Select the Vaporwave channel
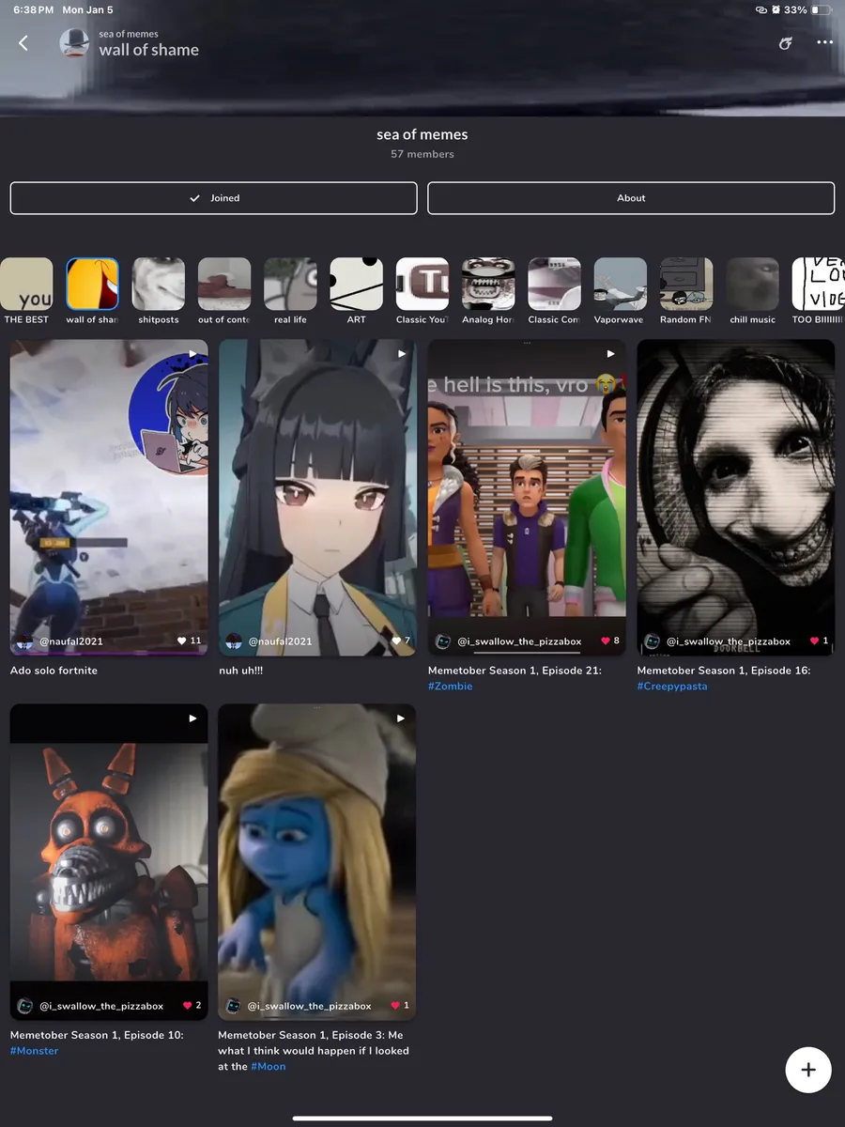This screenshot has height=1127, width=845. click(620, 292)
